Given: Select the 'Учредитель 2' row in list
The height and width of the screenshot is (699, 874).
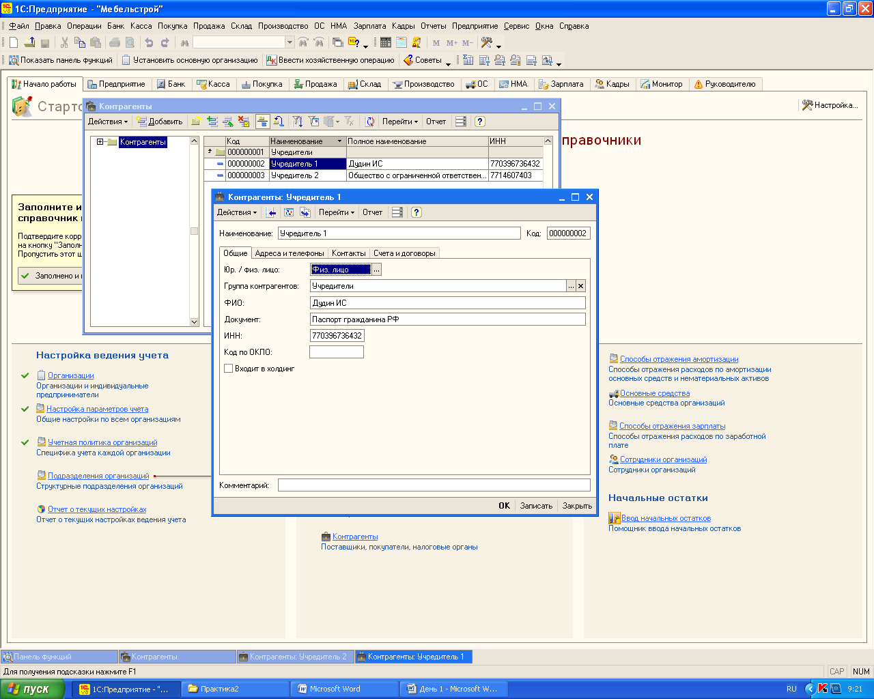Looking at the screenshot, I should [x=373, y=175].
